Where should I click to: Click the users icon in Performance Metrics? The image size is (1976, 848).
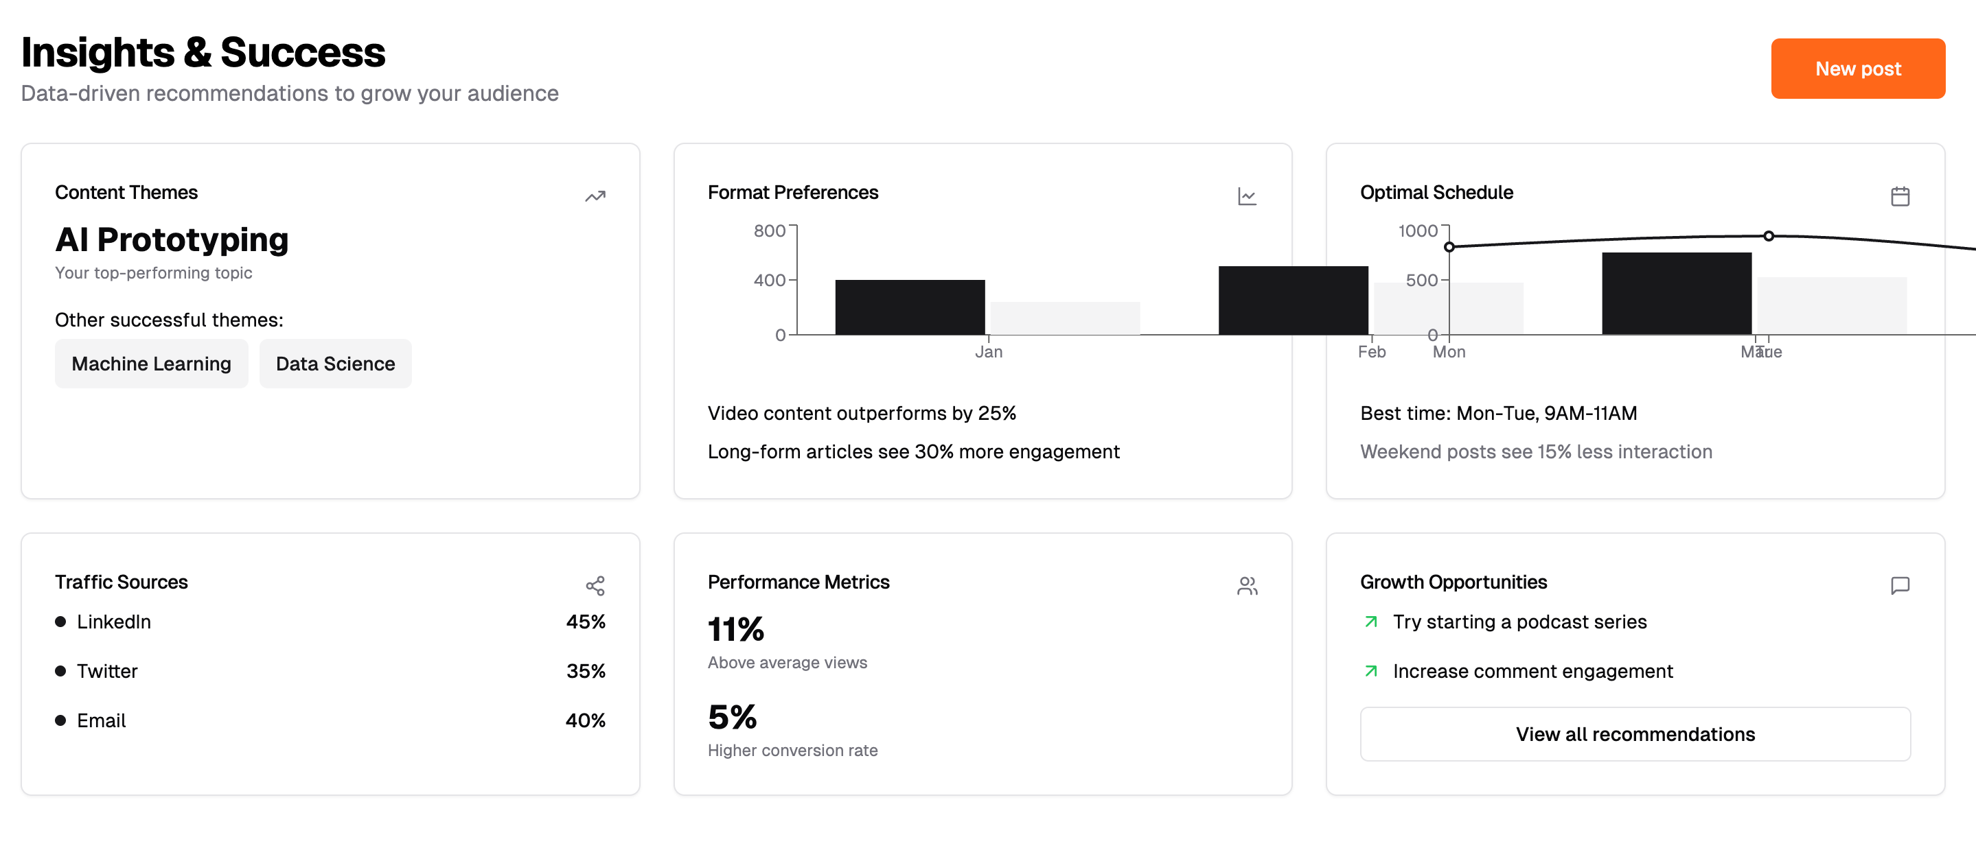coord(1247,586)
